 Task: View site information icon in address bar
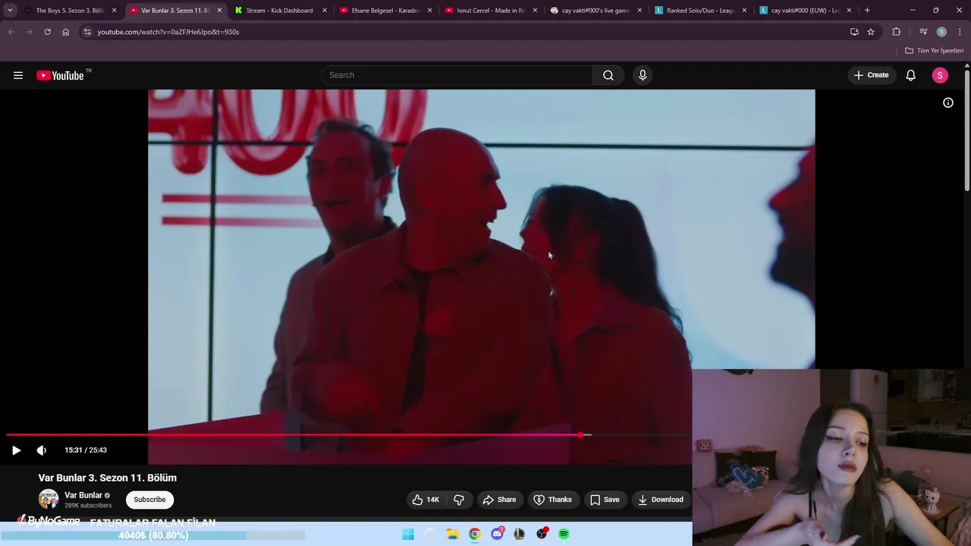tap(87, 32)
